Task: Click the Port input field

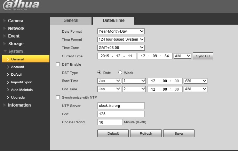Action: (x=121, y=114)
